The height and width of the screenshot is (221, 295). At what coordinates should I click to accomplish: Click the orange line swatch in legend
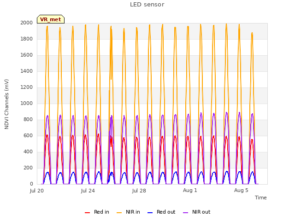pyautogui.click(x=119, y=213)
